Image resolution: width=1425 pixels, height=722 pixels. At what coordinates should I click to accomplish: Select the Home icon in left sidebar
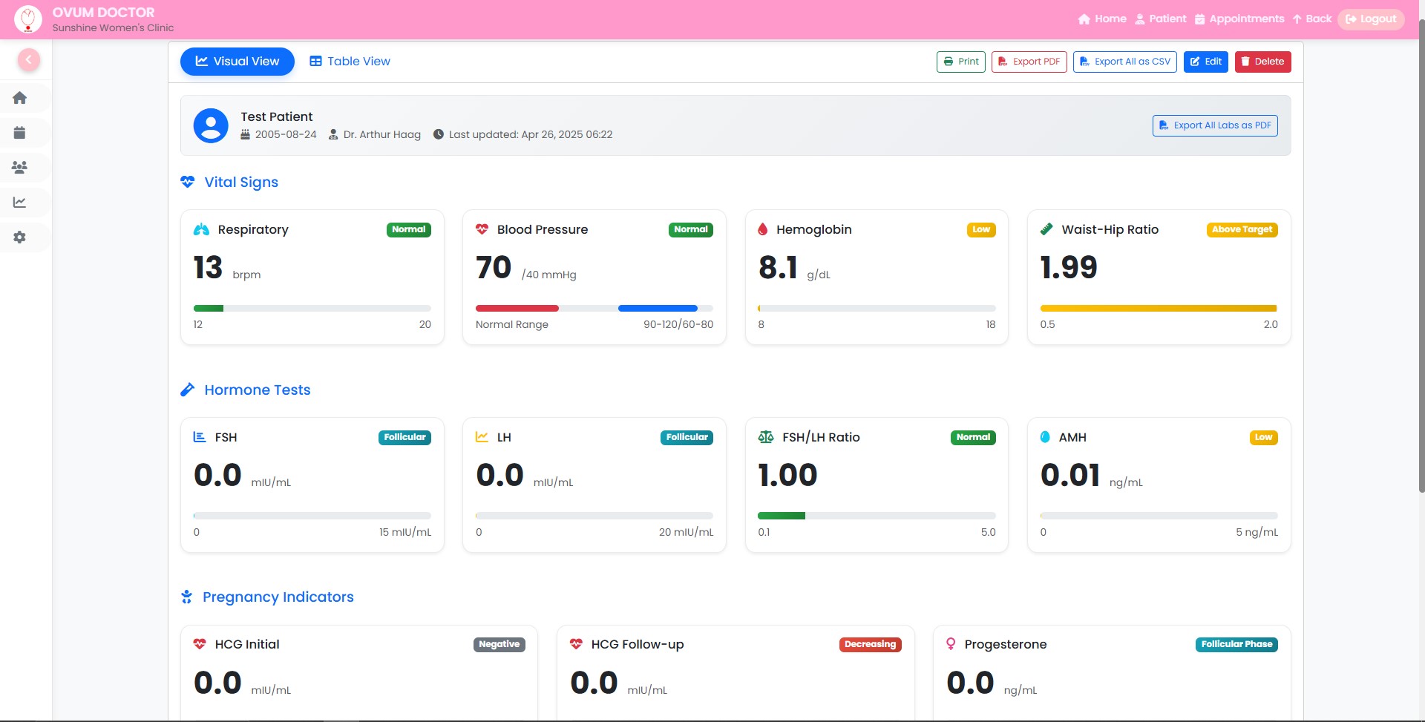pos(19,97)
